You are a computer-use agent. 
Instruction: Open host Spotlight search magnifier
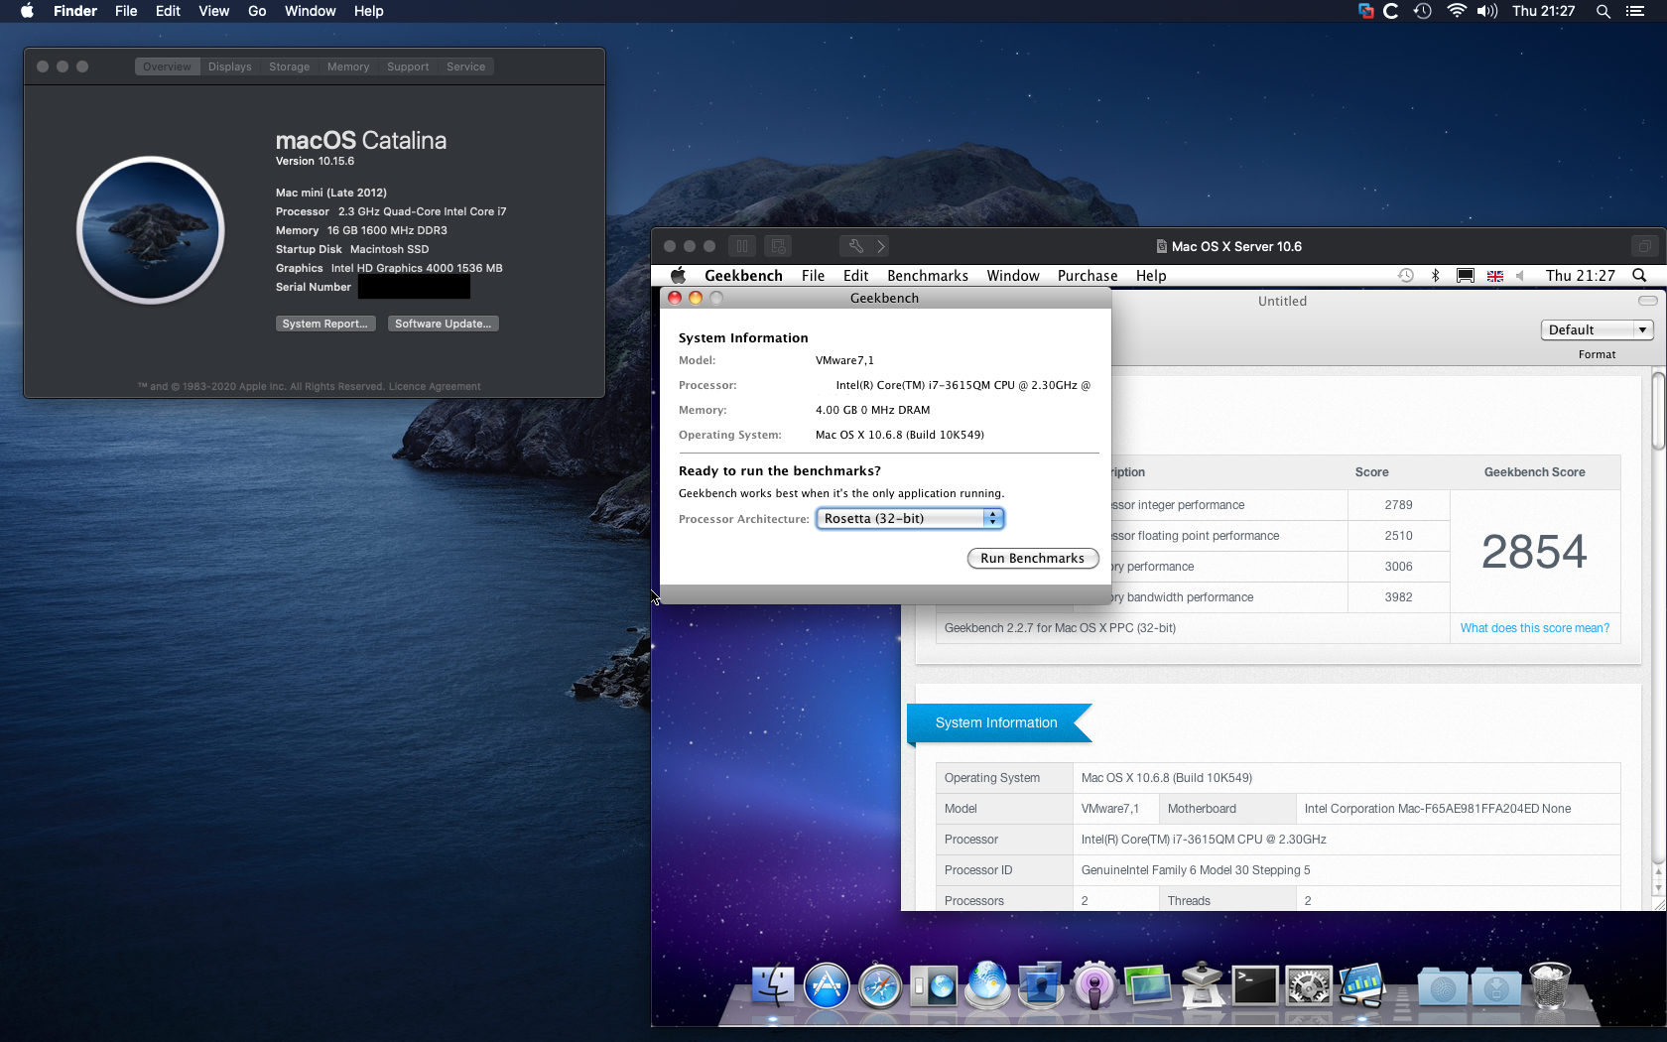click(1603, 11)
